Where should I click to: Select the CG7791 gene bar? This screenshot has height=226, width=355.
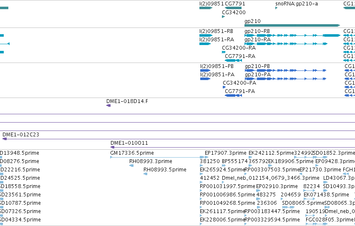[x=233, y=8]
